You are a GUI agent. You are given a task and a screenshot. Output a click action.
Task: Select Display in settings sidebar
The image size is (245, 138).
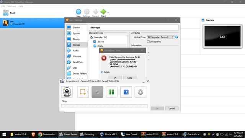77,39
